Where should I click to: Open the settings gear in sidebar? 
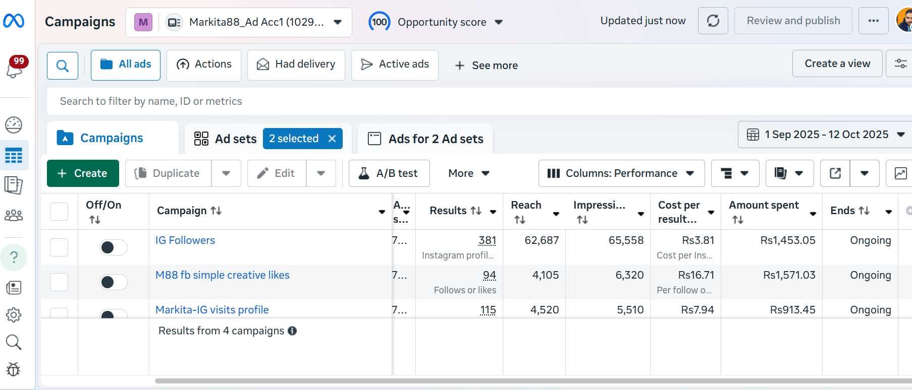[x=14, y=315]
